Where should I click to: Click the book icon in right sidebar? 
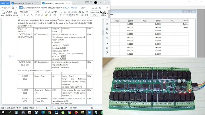coord(107,53)
